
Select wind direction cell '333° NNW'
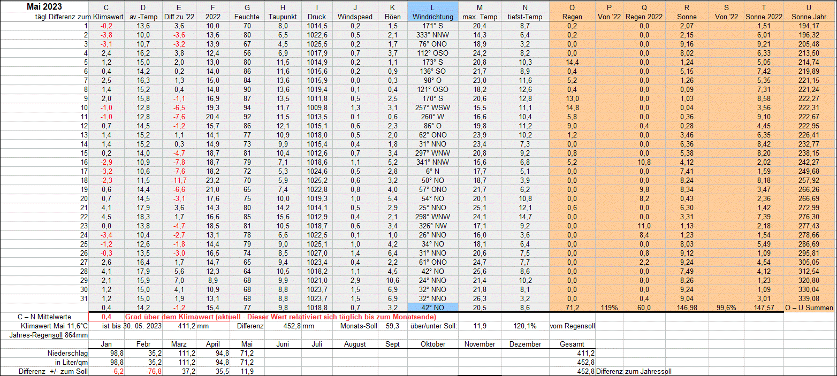point(432,35)
